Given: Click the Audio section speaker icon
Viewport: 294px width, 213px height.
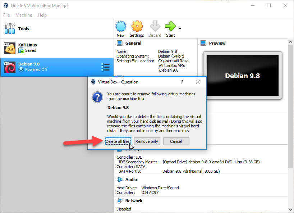Looking at the screenshot, I should pos(120,180).
